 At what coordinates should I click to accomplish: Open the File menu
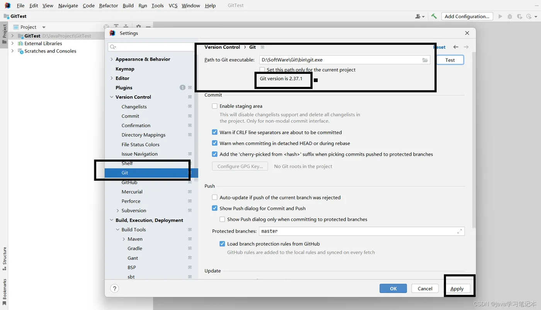coord(20,5)
